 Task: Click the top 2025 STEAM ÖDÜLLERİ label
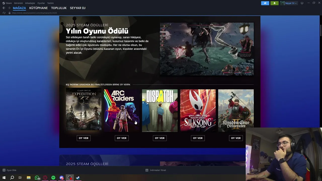(87, 25)
